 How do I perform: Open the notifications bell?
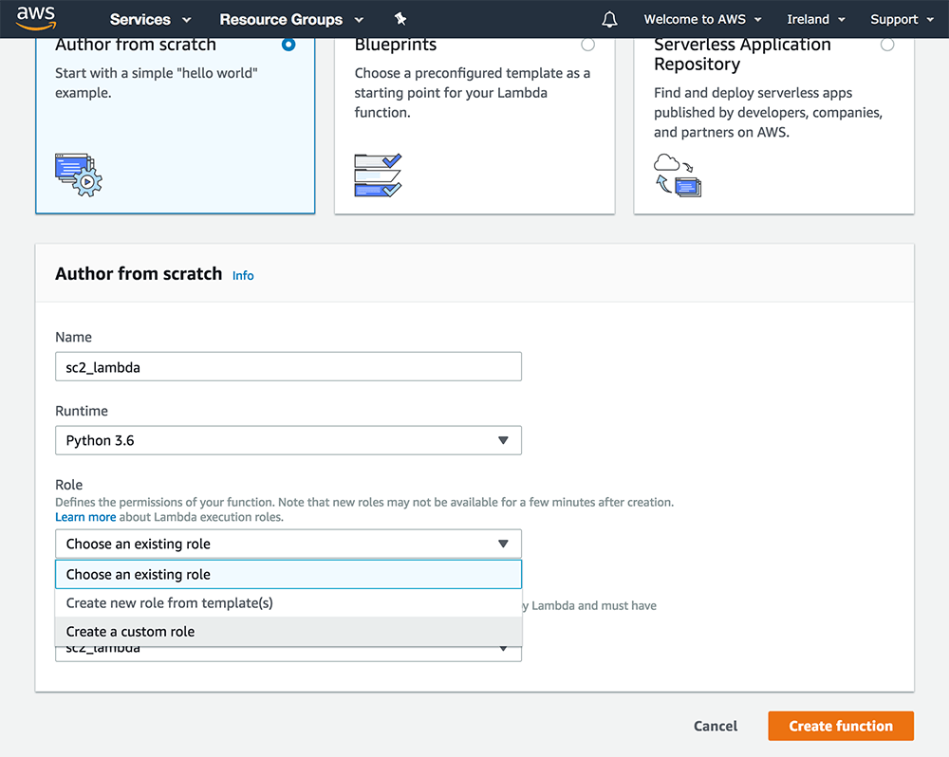click(x=609, y=19)
